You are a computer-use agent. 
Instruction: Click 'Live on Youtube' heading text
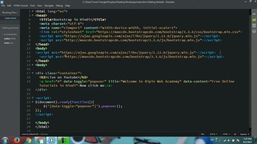(63, 77)
